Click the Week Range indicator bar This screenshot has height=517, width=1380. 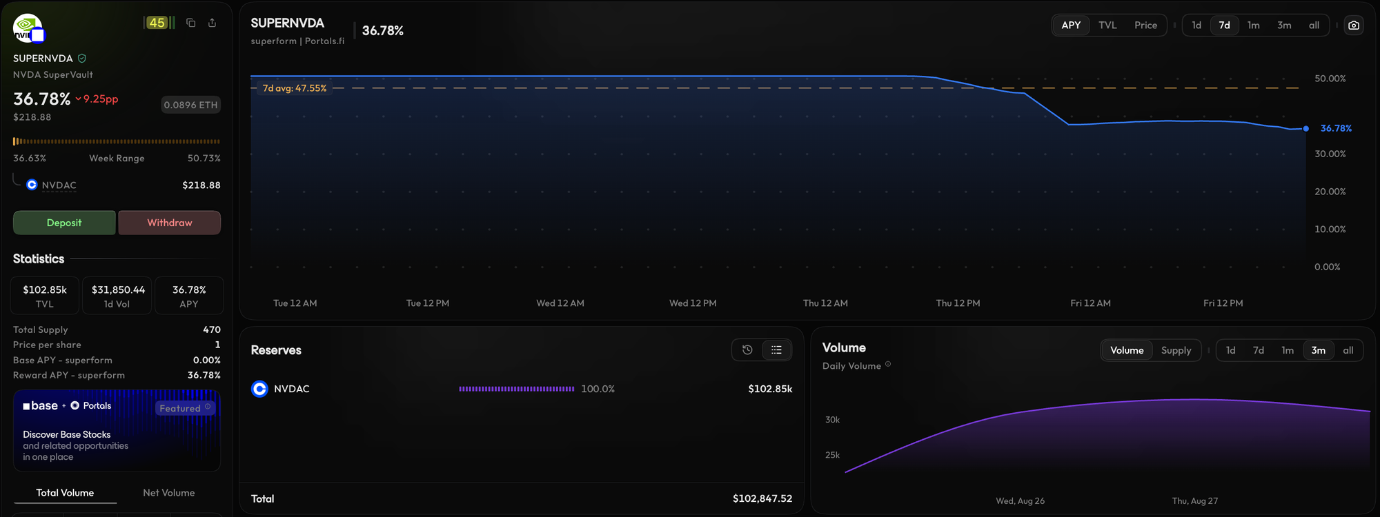tap(117, 141)
